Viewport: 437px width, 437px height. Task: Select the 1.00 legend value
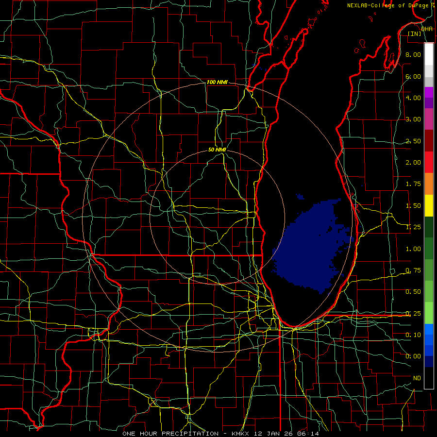click(x=413, y=249)
